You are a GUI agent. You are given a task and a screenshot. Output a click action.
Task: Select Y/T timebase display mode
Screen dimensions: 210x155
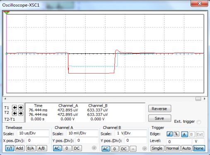(10, 148)
